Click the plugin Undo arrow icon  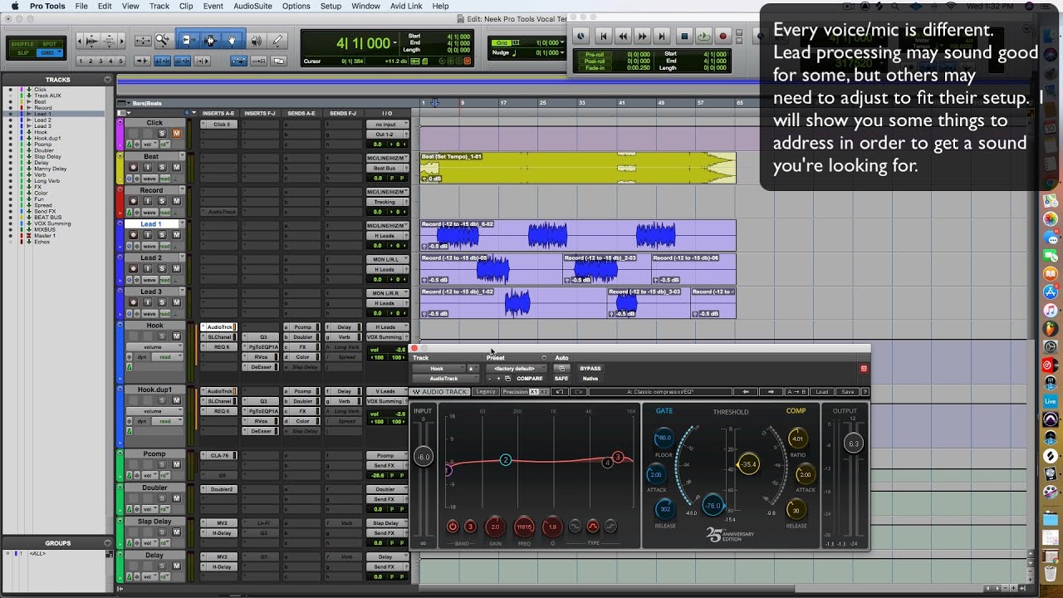click(560, 392)
